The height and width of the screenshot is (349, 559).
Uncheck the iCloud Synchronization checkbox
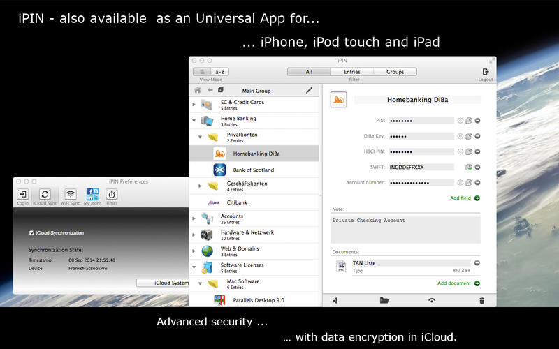(x=32, y=232)
